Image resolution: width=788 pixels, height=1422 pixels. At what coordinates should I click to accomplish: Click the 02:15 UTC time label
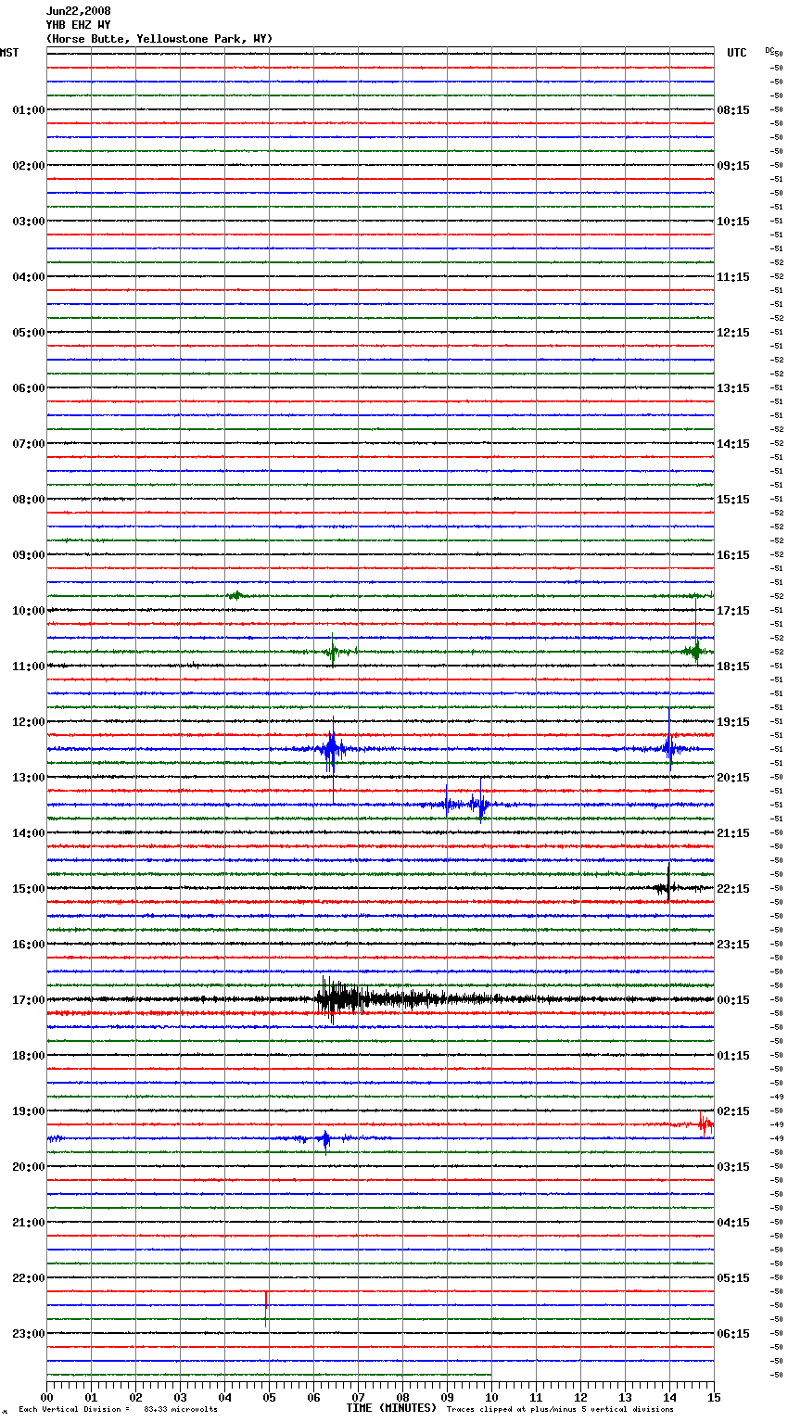click(x=733, y=1111)
